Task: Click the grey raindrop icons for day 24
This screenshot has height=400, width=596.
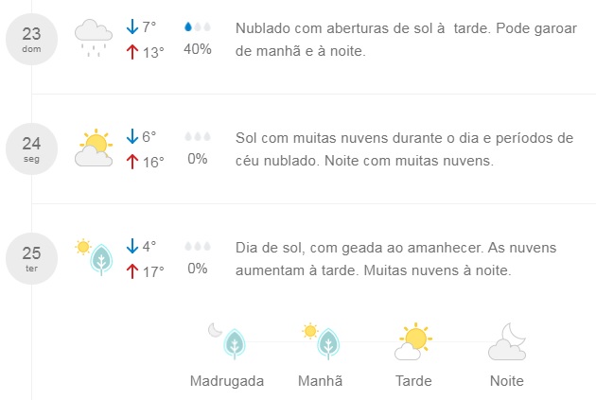Action: pos(198,137)
